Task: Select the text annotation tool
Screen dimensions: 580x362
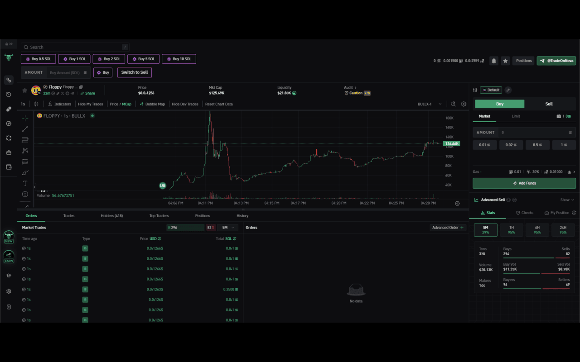Action: (25, 183)
